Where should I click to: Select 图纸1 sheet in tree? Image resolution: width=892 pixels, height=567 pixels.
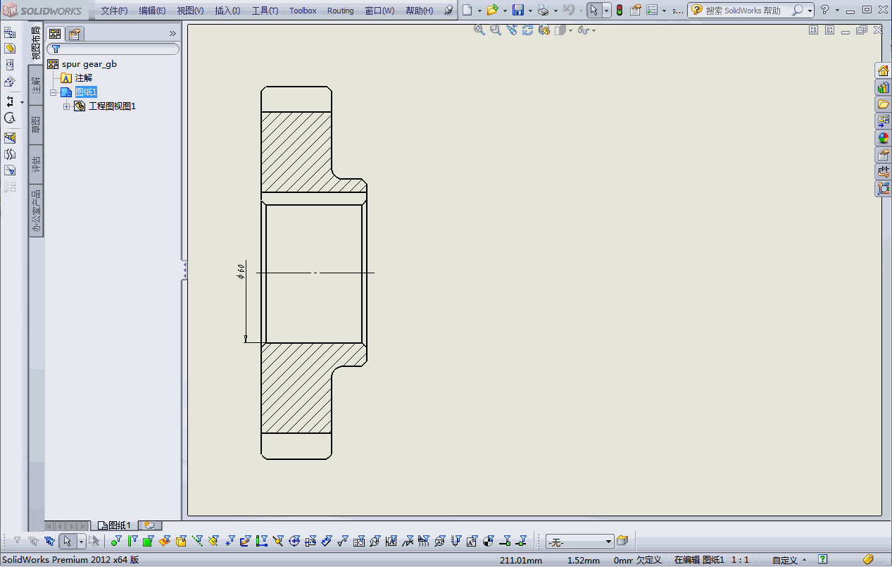pos(86,92)
